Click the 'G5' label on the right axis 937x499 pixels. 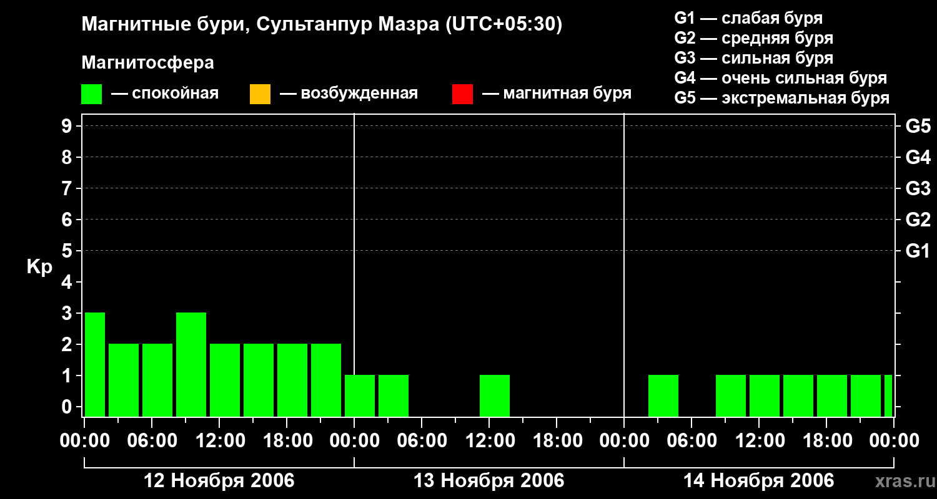tap(918, 126)
